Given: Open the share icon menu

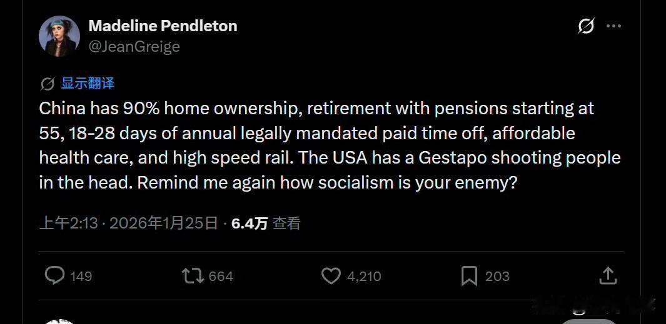Looking at the screenshot, I should click(608, 275).
